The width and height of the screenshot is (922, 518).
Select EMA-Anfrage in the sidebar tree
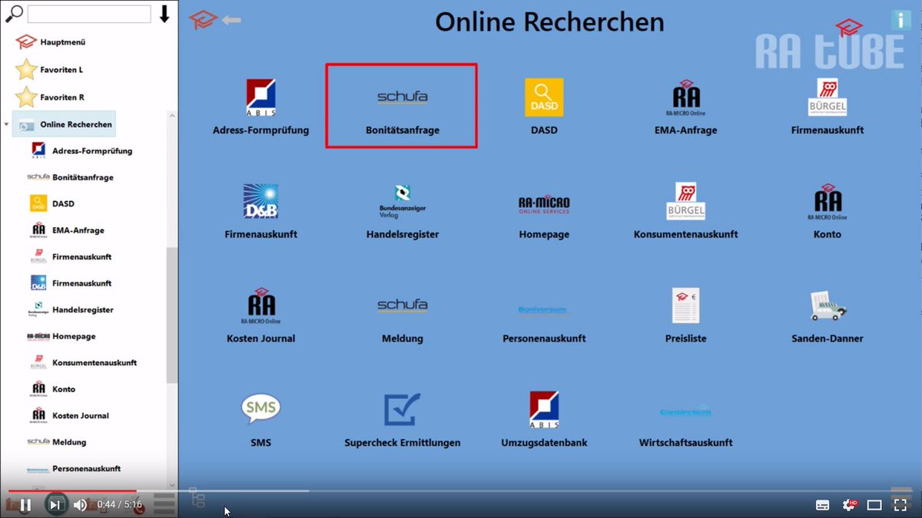click(67, 230)
